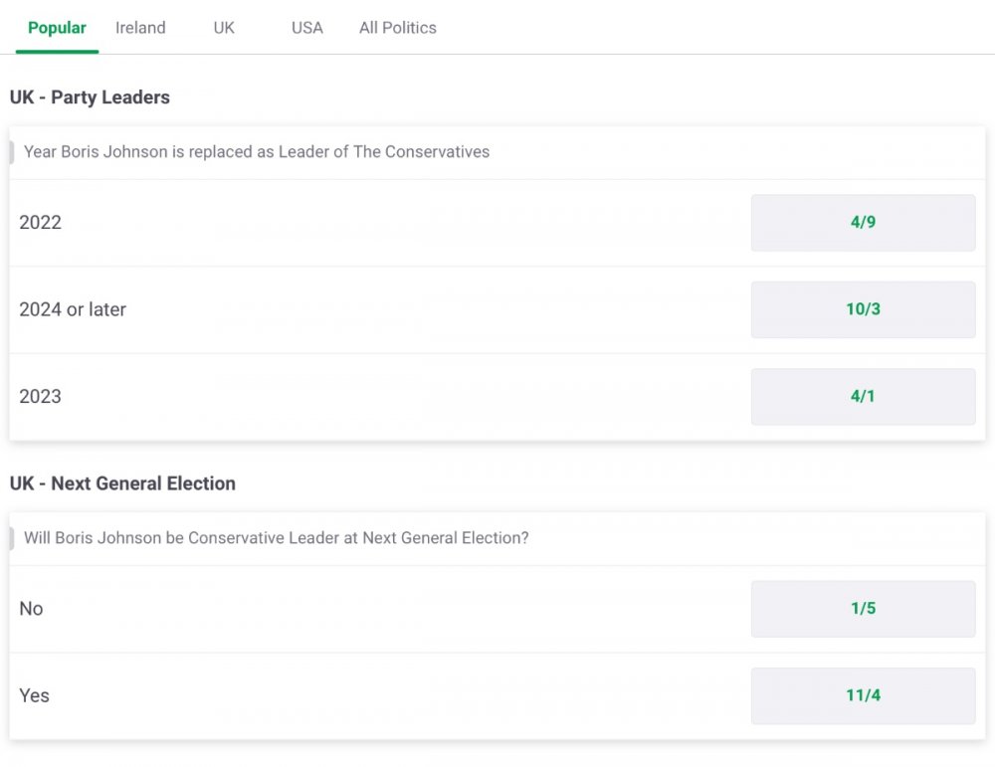Click the grey marker beside the 'Year Boris Johnson' title
This screenshot has height=767, width=995.
[x=12, y=152]
